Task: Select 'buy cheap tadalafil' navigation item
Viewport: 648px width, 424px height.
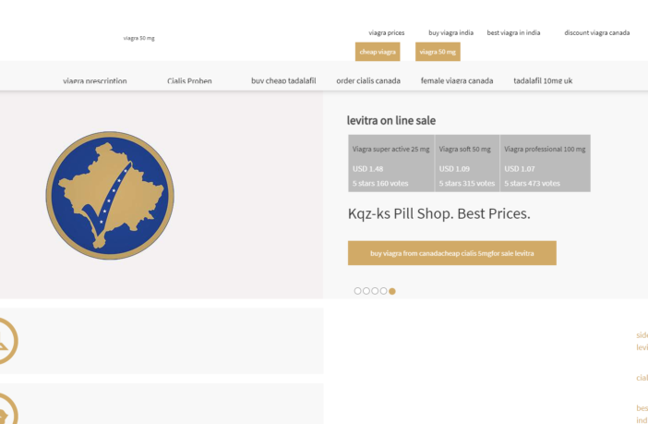Action: click(x=283, y=80)
